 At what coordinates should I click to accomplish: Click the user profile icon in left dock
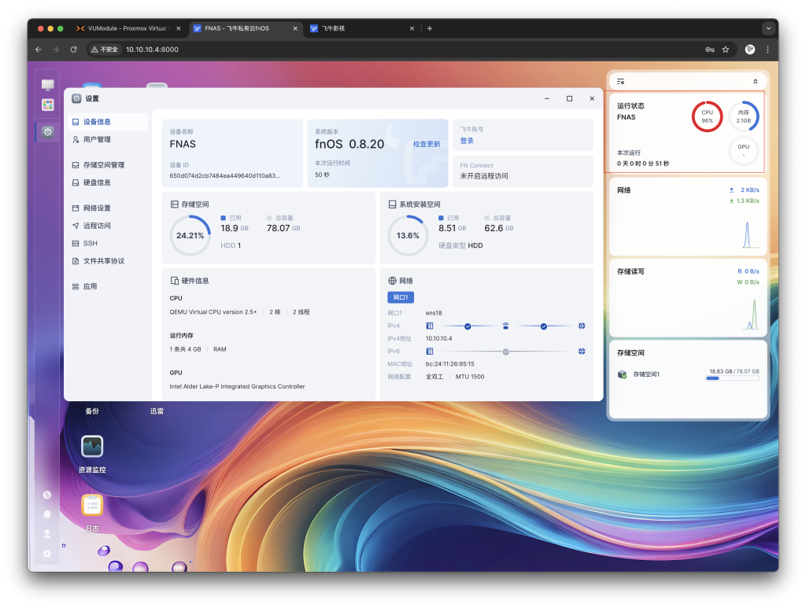coord(47,533)
